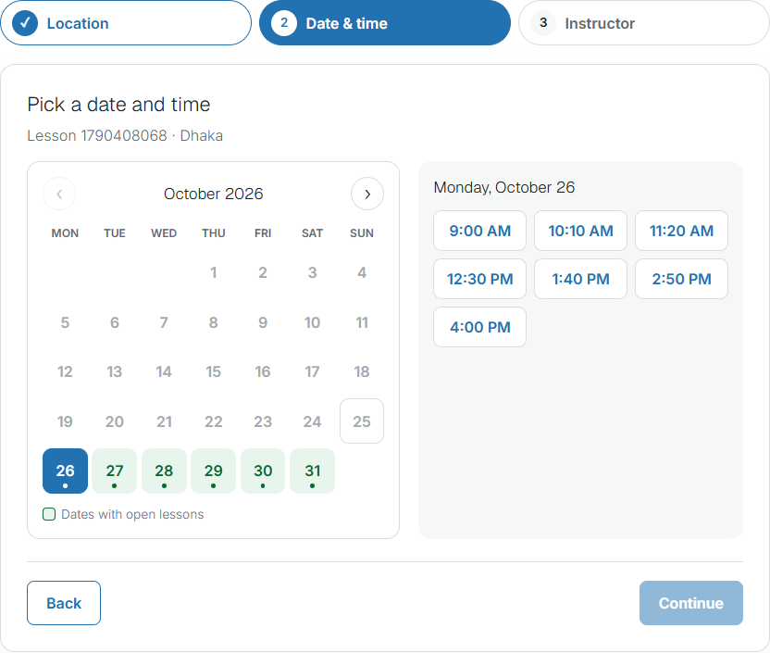This screenshot has width=770, height=653.
Task: Click Lesson 1790408068 · Dhaka subtitle
Action: coord(125,135)
